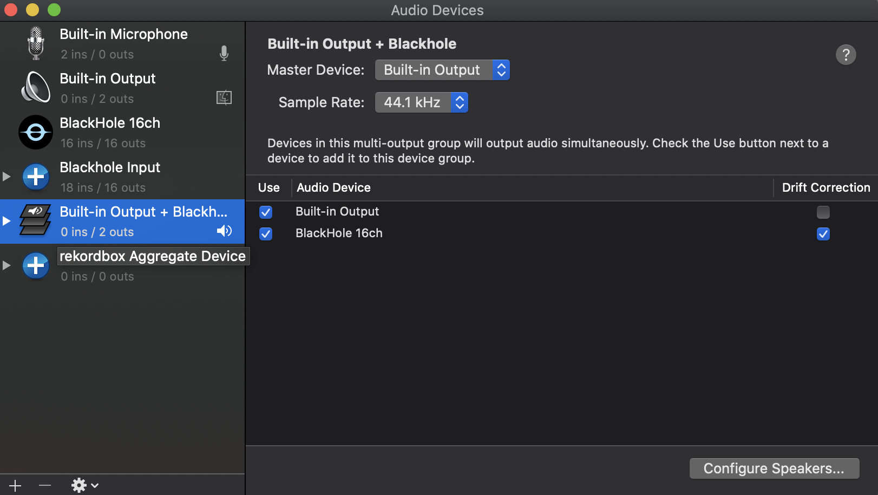Image resolution: width=878 pixels, height=495 pixels.
Task: Select the Blackhole Input aggregate icon
Action: [36, 177]
